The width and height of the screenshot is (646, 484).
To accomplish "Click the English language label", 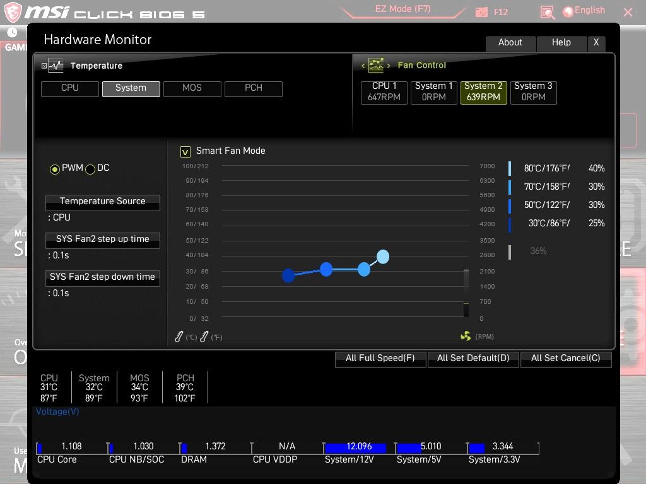I will point(590,10).
